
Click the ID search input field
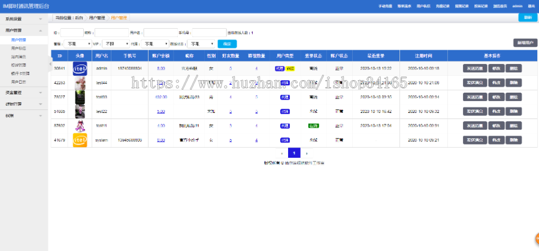72,33
